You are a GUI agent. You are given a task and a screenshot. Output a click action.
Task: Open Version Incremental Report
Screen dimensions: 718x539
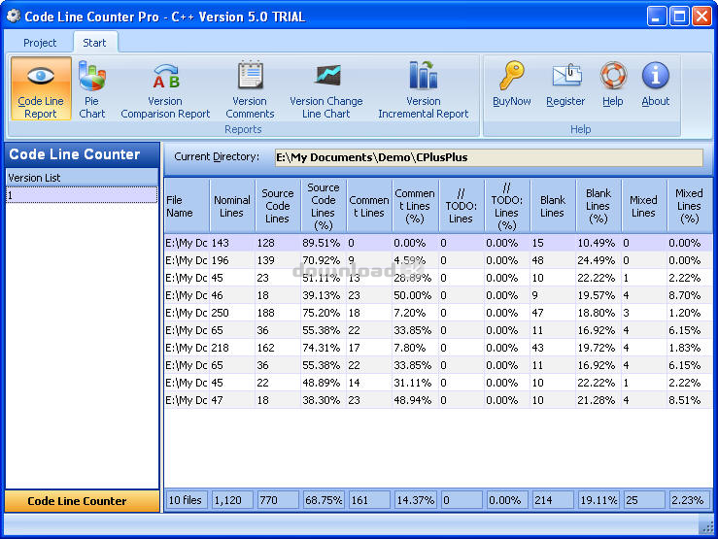click(x=424, y=89)
